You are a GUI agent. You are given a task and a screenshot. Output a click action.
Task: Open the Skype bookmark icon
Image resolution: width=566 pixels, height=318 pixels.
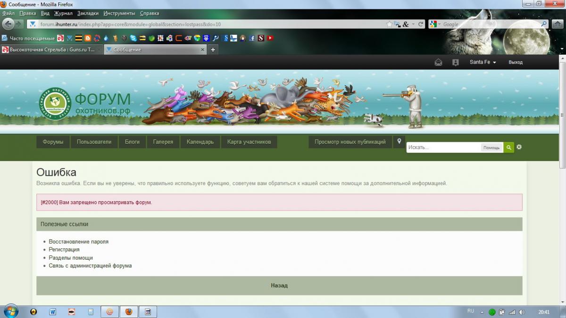click(133, 38)
